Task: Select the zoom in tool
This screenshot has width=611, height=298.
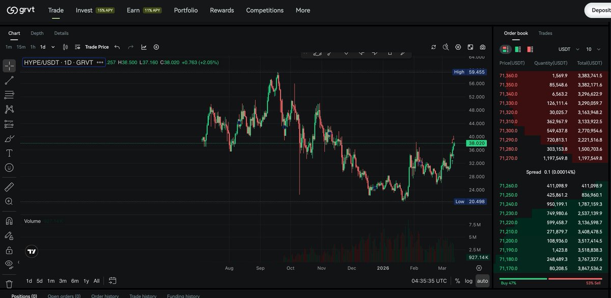Action: [x=9, y=201]
